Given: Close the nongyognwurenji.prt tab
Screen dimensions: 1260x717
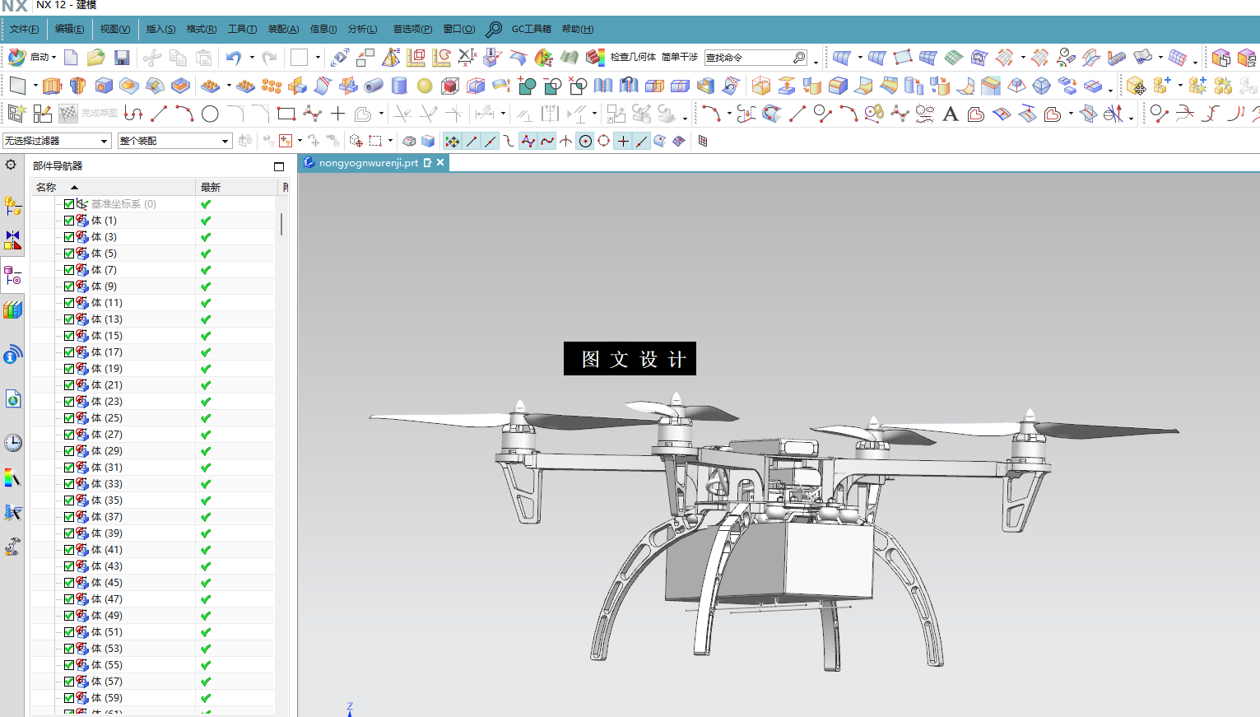Looking at the screenshot, I should (440, 163).
